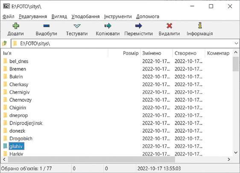Click the vertical scrollbar down arrow

pyautogui.click(x=236, y=153)
